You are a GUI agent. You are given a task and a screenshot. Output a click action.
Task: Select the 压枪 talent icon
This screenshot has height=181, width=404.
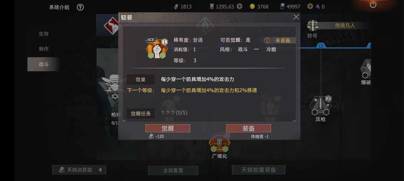click(320, 106)
